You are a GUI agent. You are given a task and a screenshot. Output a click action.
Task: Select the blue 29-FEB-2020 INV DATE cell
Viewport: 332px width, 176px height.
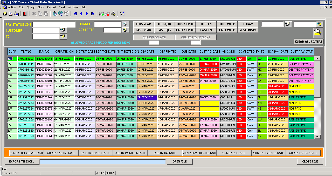(147, 98)
